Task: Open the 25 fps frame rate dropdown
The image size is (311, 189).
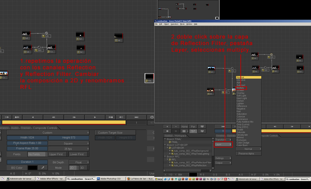Action: (69, 149)
